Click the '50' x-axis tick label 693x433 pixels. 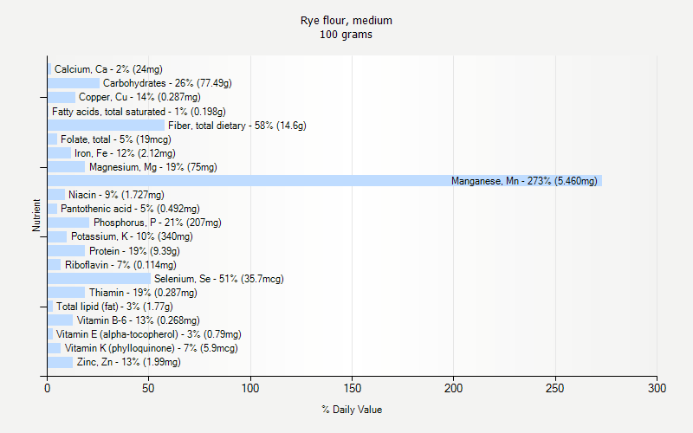coord(148,388)
